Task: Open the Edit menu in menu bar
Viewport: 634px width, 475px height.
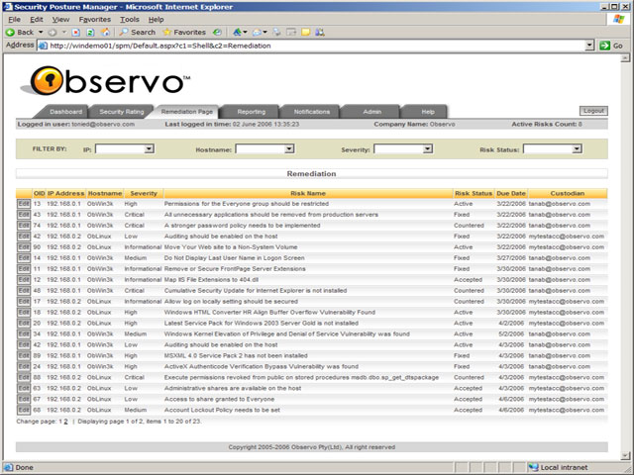Action: point(37,20)
